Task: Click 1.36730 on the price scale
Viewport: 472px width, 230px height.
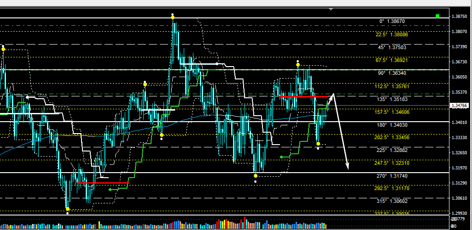Action: 460,62
